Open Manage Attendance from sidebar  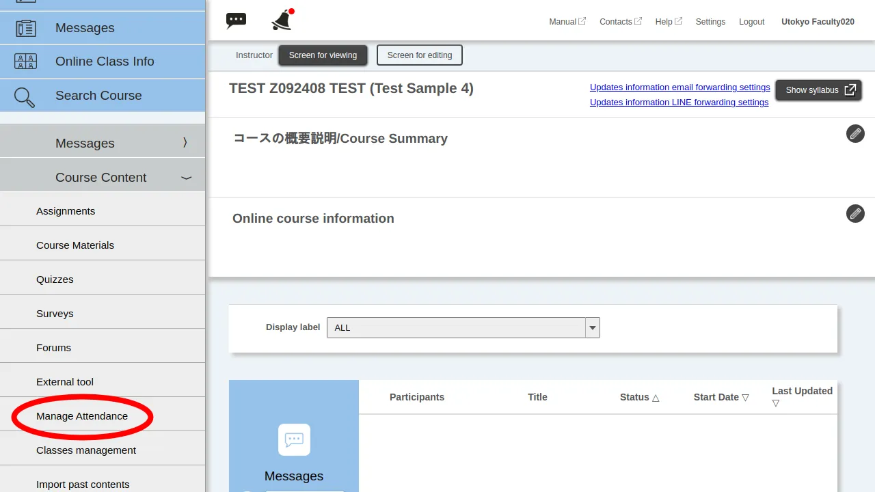[x=82, y=416]
